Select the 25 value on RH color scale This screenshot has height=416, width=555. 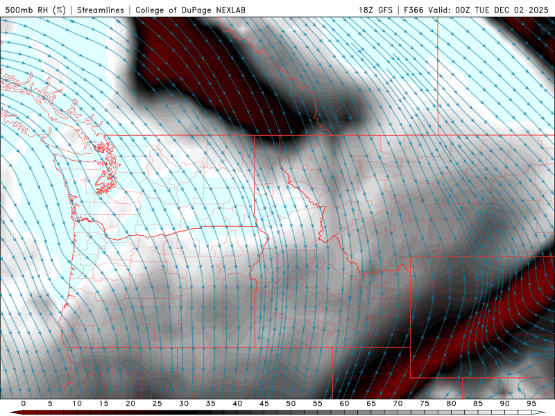click(x=157, y=404)
